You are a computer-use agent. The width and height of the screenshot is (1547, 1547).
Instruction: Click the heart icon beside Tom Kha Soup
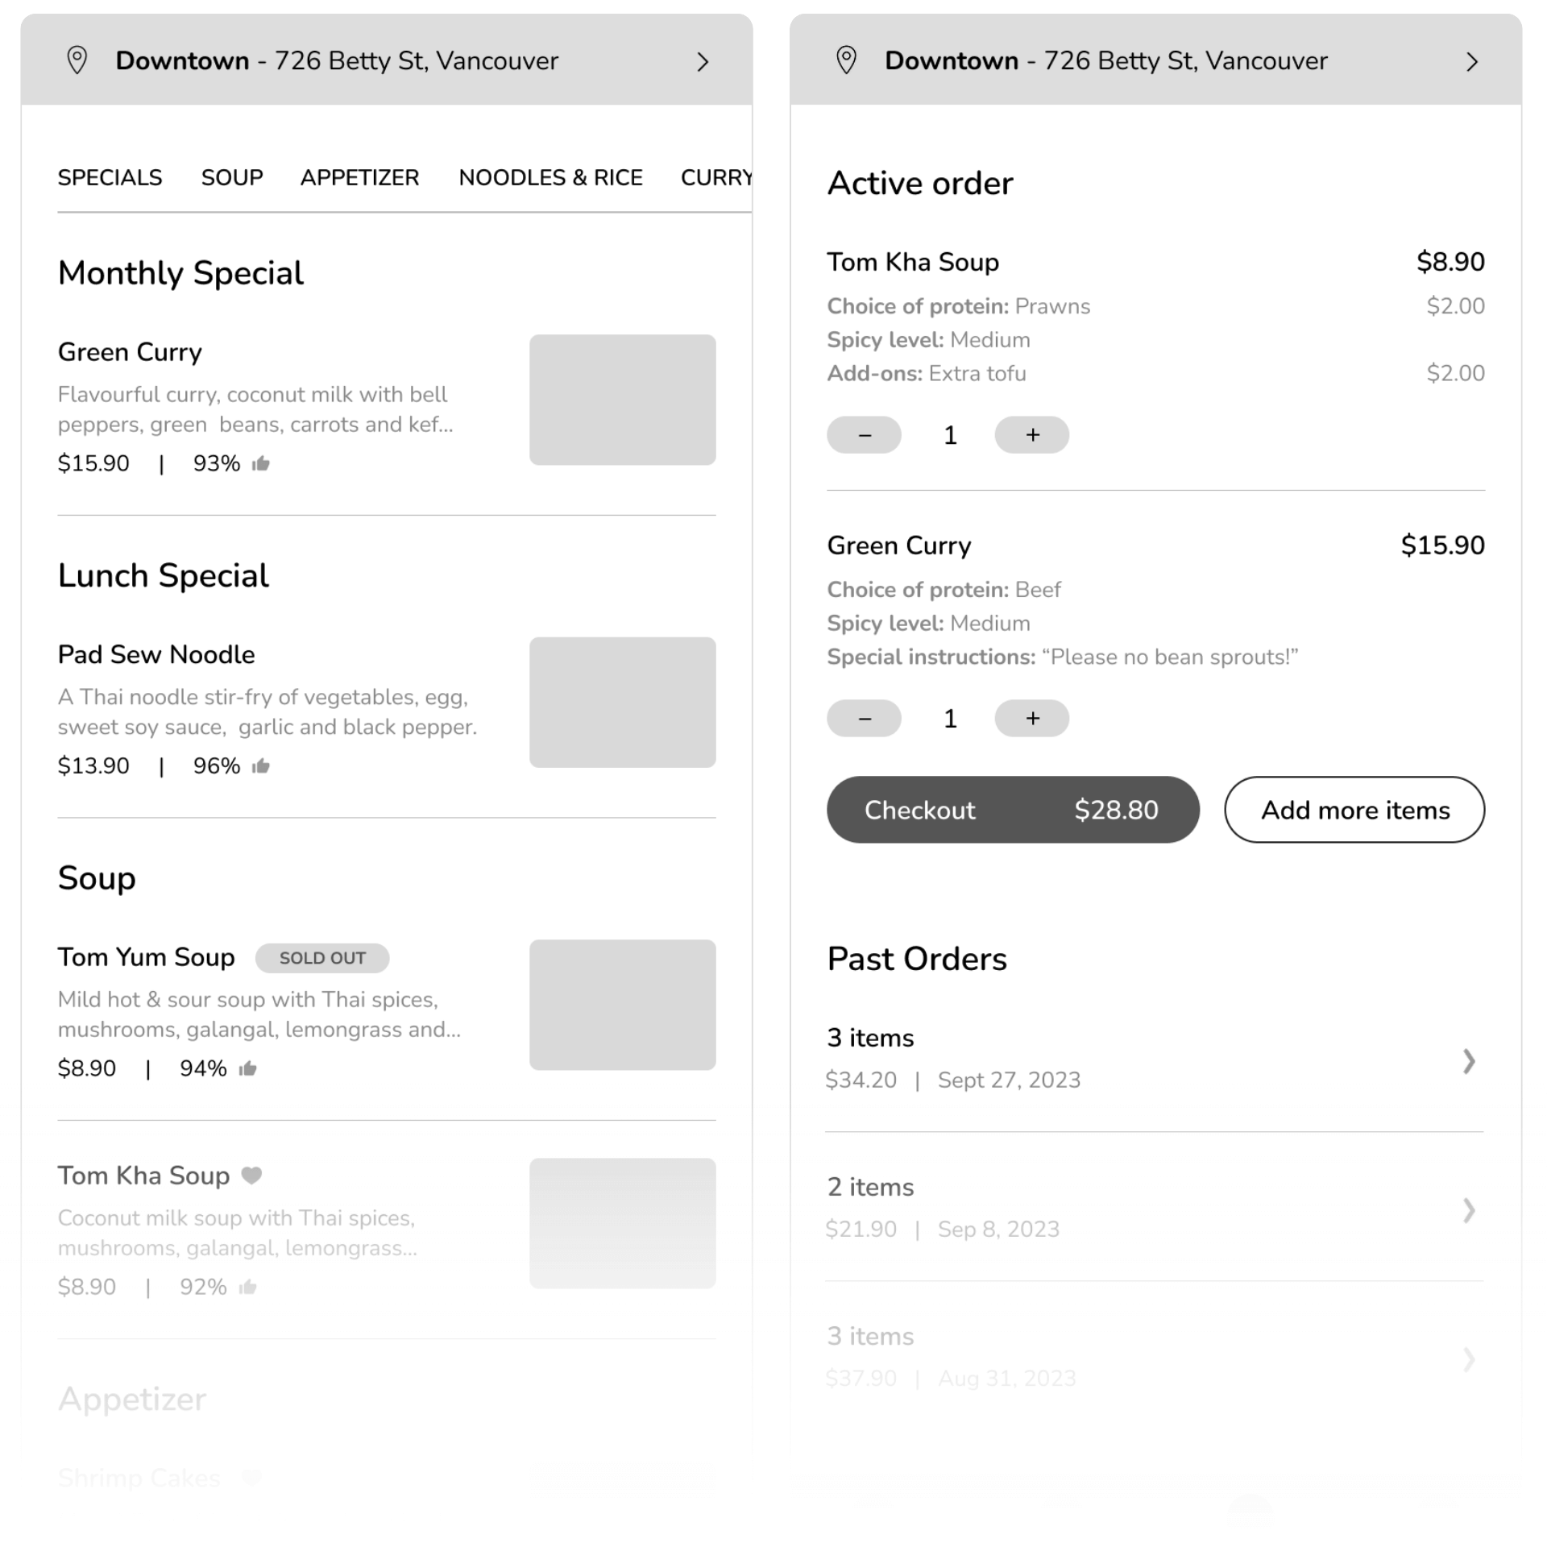pyautogui.click(x=252, y=1176)
